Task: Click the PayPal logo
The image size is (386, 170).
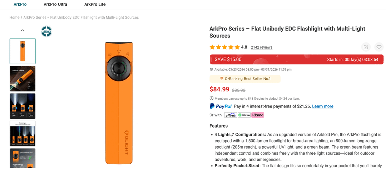Action: point(221,106)
